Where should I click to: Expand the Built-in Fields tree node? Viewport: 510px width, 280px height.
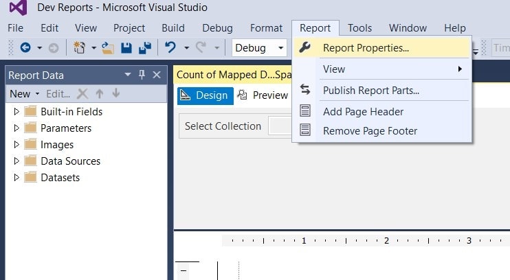click(x=17, y=112)
